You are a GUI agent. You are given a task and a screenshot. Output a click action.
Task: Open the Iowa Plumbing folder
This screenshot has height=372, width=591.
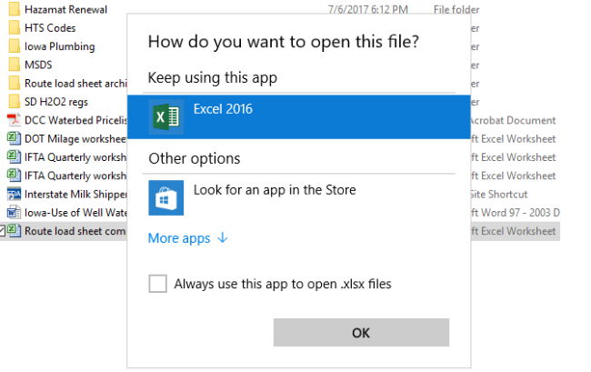click(59, 46)
